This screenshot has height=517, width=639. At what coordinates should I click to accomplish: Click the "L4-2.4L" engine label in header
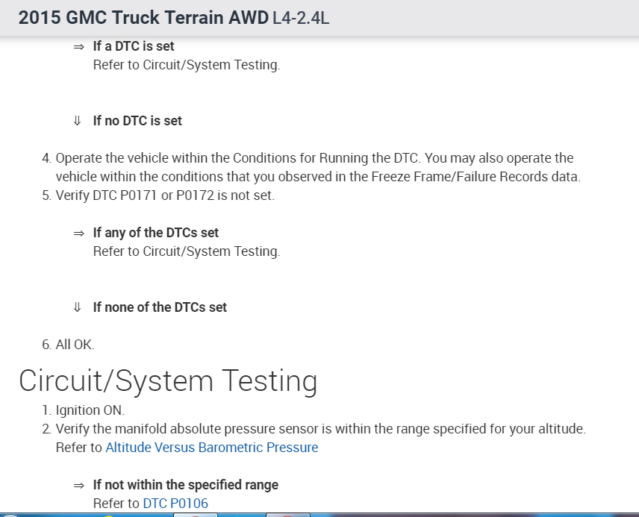301,18
